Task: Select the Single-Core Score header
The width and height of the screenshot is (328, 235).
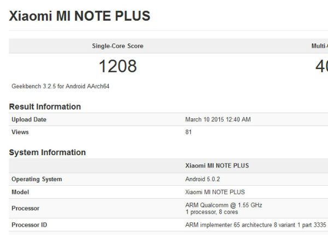Action: [118, 46]
